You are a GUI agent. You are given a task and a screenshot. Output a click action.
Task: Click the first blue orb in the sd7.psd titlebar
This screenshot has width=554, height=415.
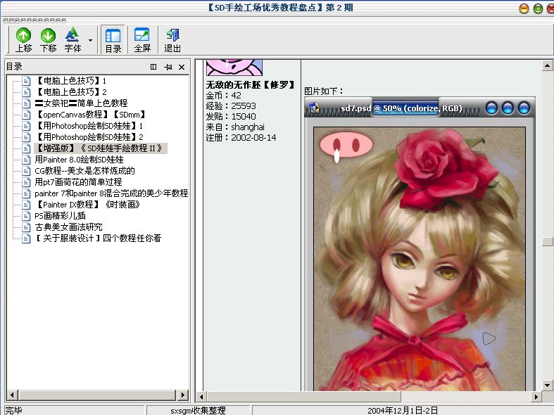click(491, 108)
